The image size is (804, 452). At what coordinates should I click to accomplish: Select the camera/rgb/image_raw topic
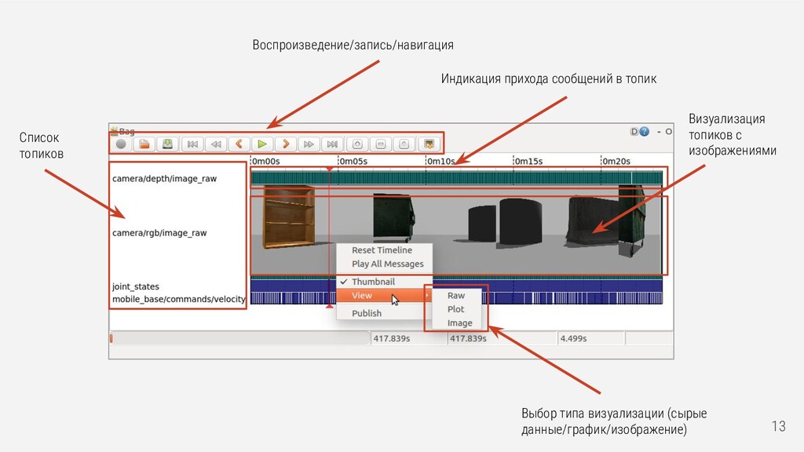[x=159, y=233]
